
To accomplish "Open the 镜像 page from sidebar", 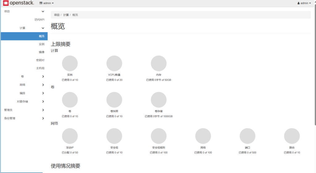I will pos(41,52).
